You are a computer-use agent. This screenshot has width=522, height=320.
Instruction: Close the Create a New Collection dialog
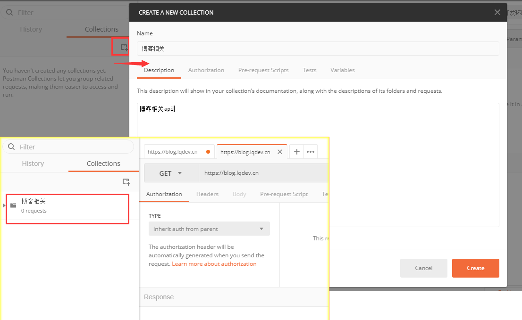pos(497,12)
